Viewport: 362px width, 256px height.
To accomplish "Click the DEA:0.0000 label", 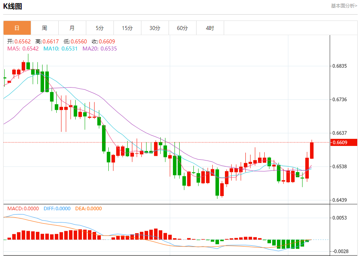I will (88, 209).
